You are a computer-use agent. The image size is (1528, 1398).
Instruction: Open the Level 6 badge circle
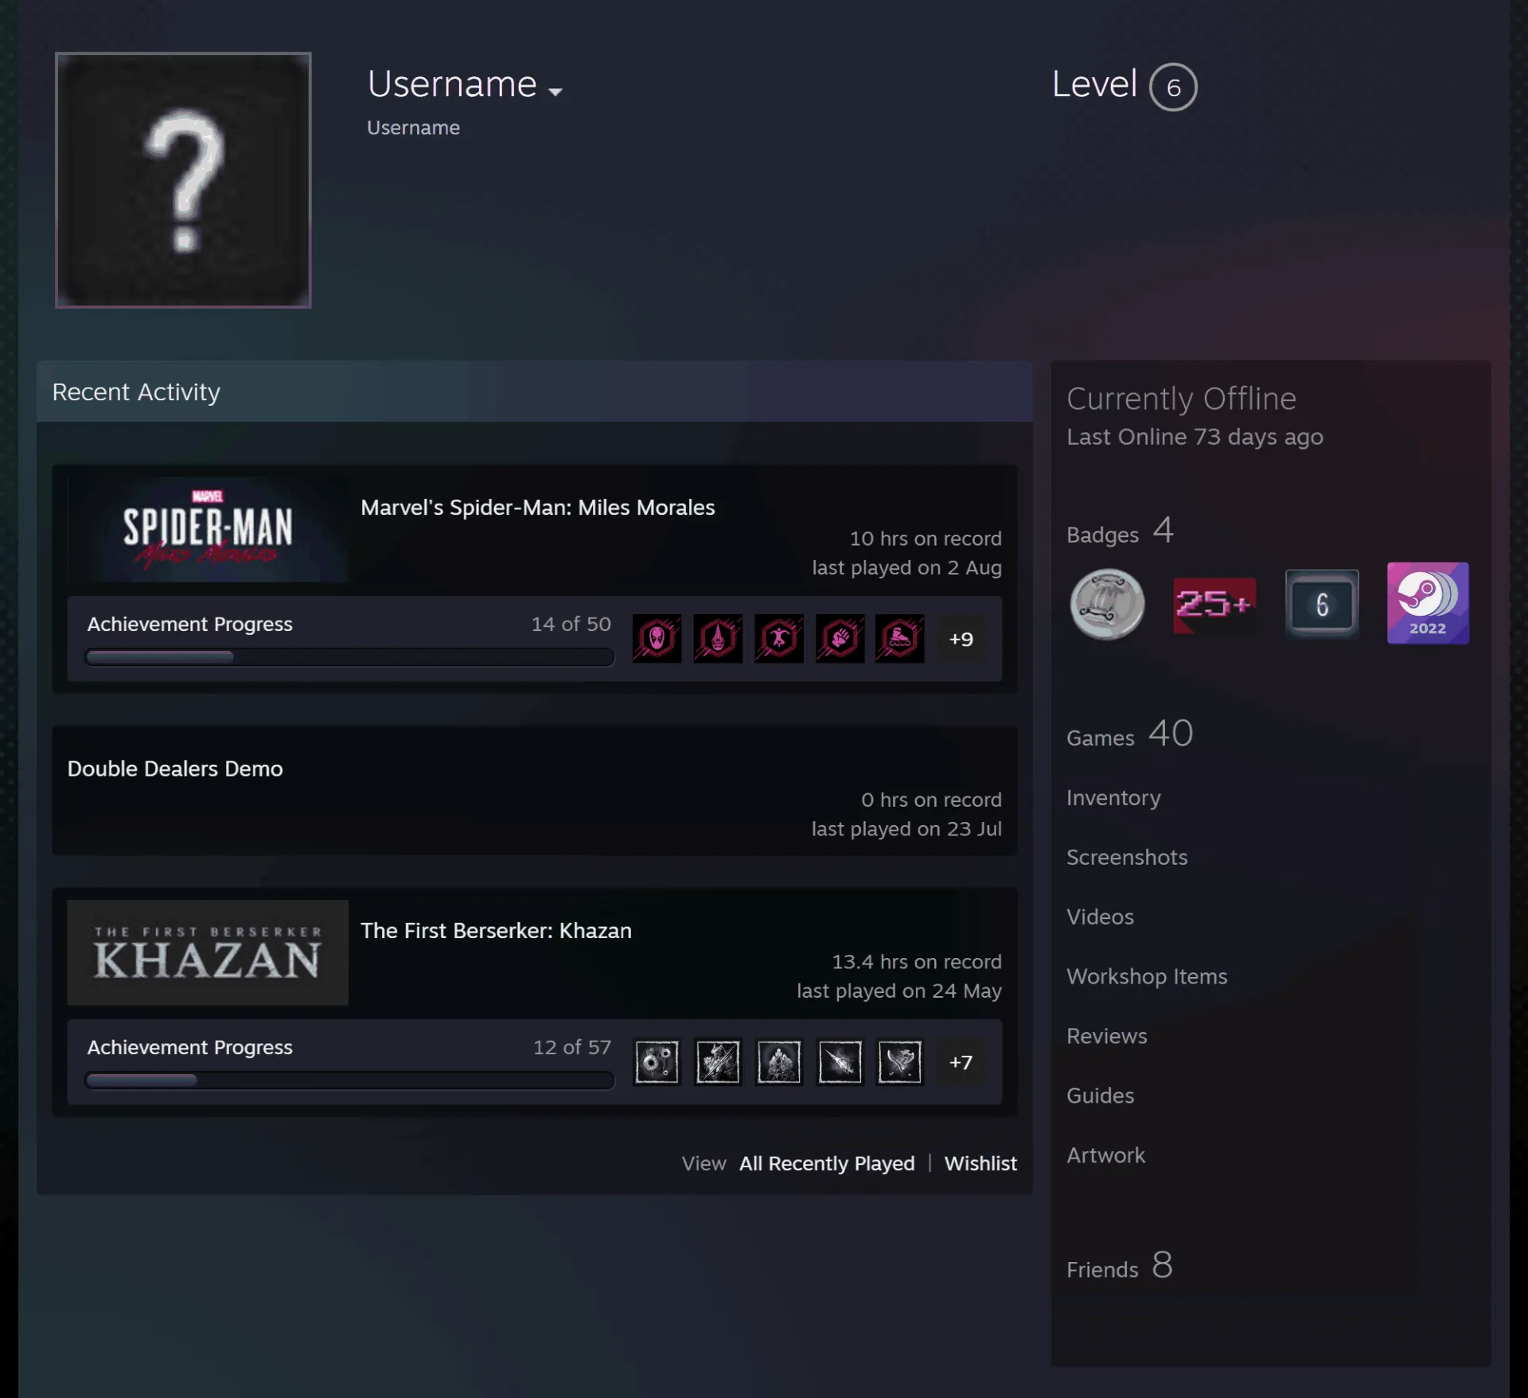click(1173, 87)
